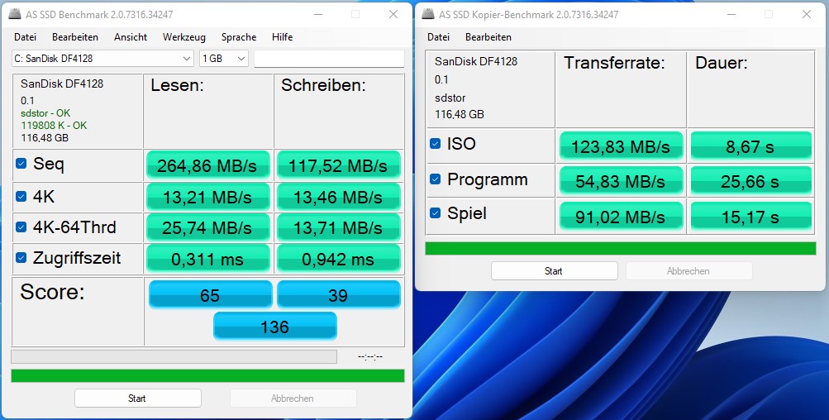Toggle the 4K test checkbox
The image size is (829, 420).
(21, 197)
